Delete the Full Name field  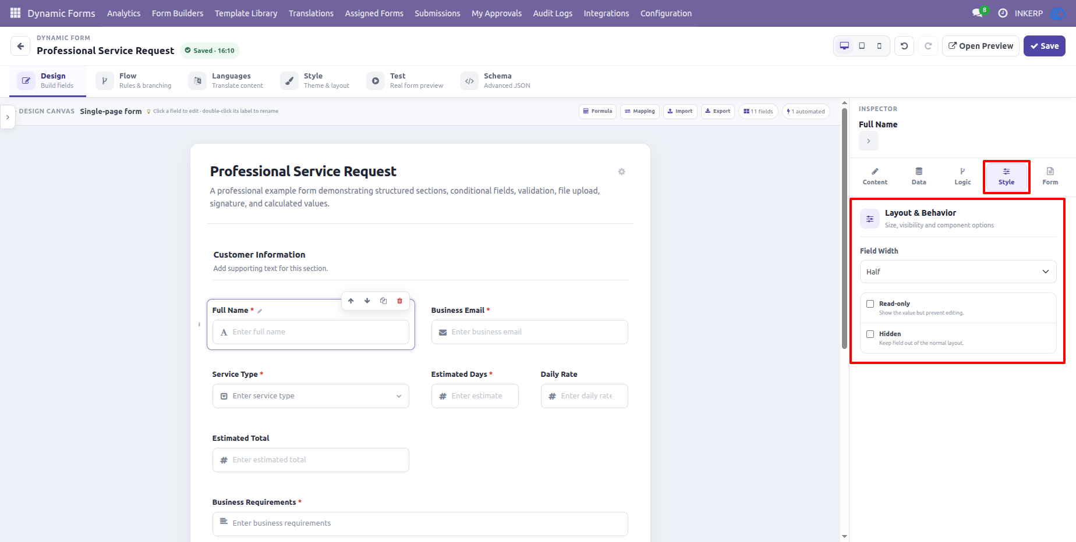[399, 301]
